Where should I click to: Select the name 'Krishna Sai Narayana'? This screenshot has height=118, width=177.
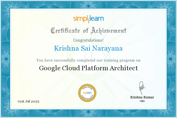(88, 49)
